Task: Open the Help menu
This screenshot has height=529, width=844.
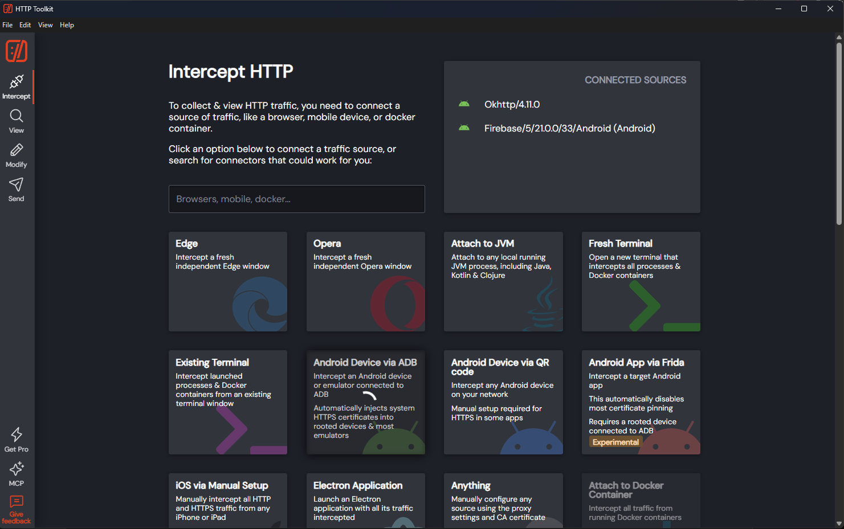Action: pyautogui.click(x=67, y=25)
